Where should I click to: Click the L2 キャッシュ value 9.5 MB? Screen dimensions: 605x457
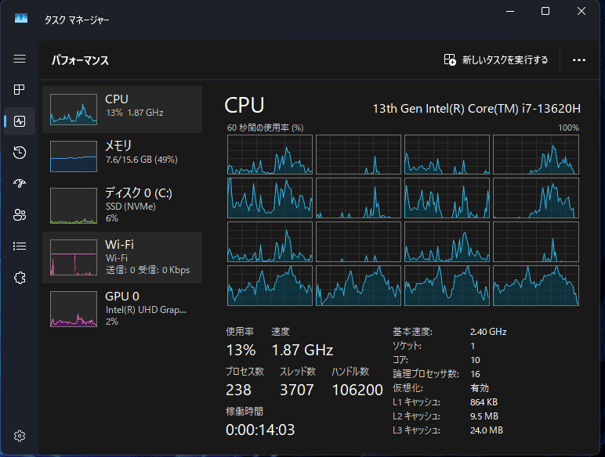pyautogui.click(x=484, y=416)
